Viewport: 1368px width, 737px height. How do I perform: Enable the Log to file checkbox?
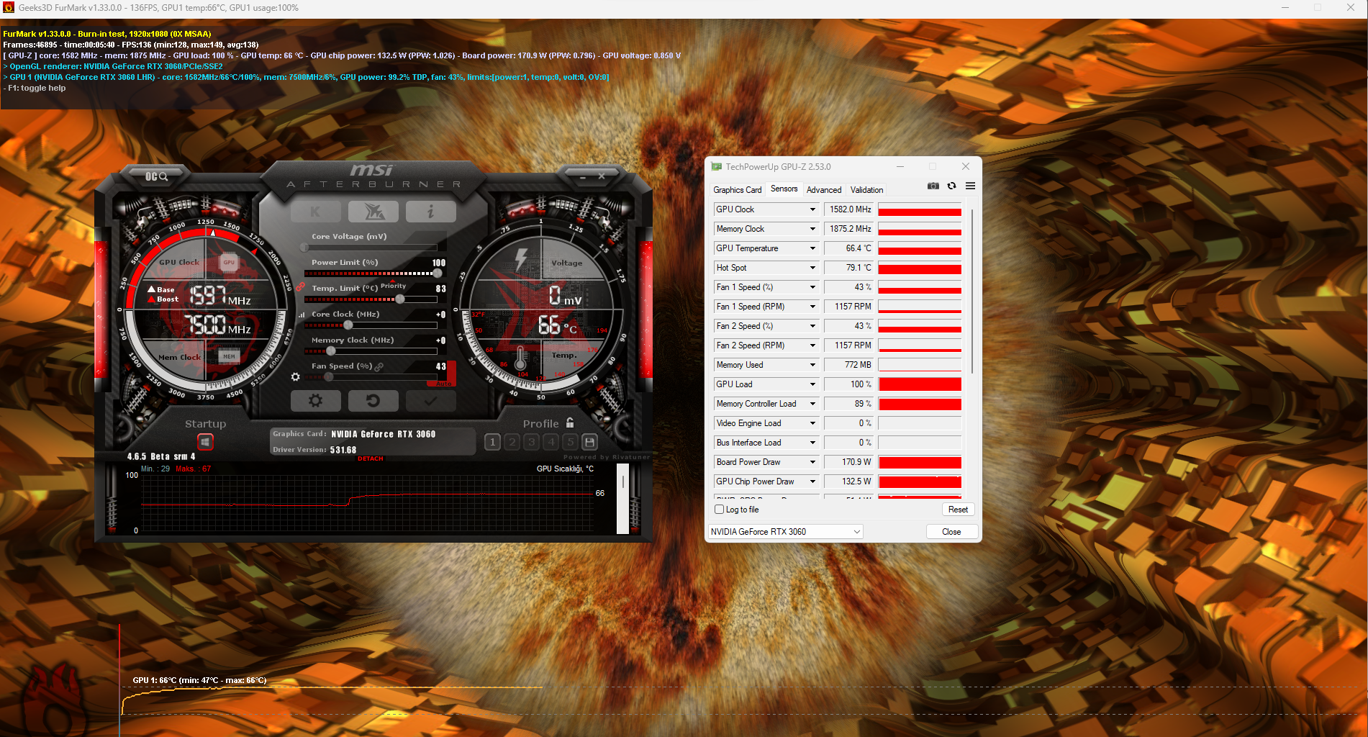[x=719, y=510]
